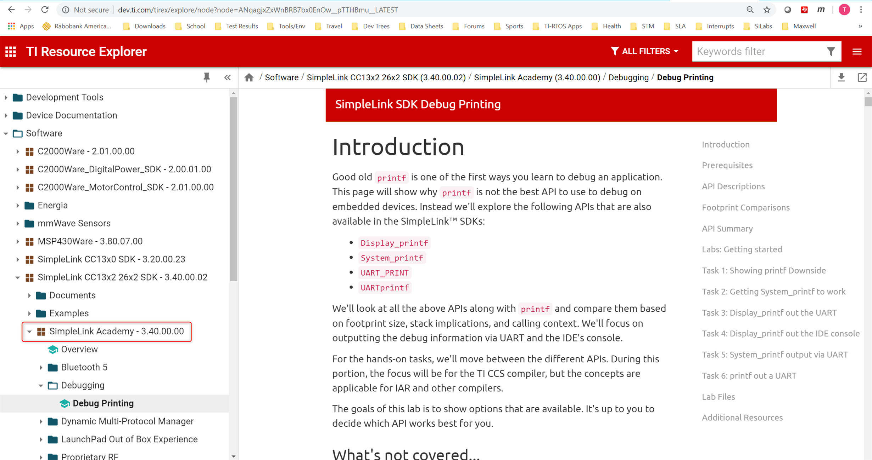Jump to Task 3: Display_printf out the UART

[769, 313]
